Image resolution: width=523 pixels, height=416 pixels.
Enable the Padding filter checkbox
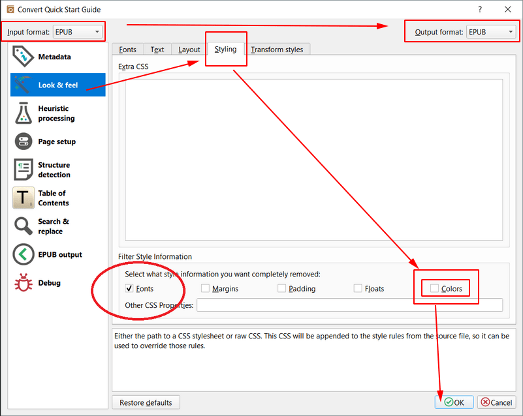pyautogui.click(x=281, y=288)
